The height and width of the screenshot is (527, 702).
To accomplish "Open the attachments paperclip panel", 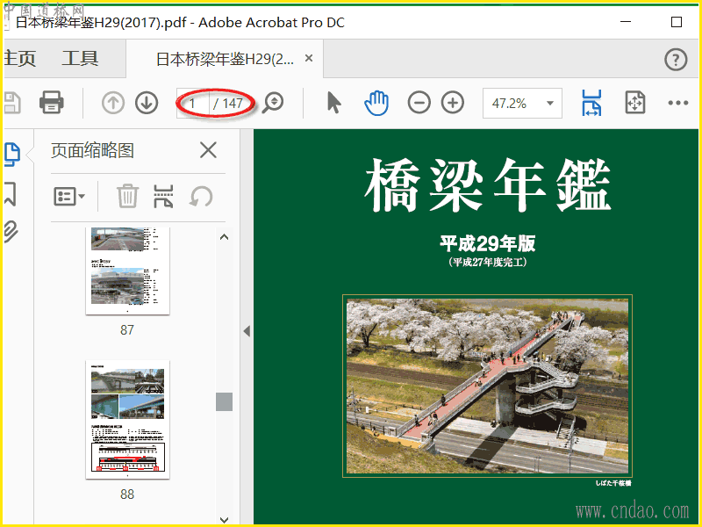I will point(11,232).
